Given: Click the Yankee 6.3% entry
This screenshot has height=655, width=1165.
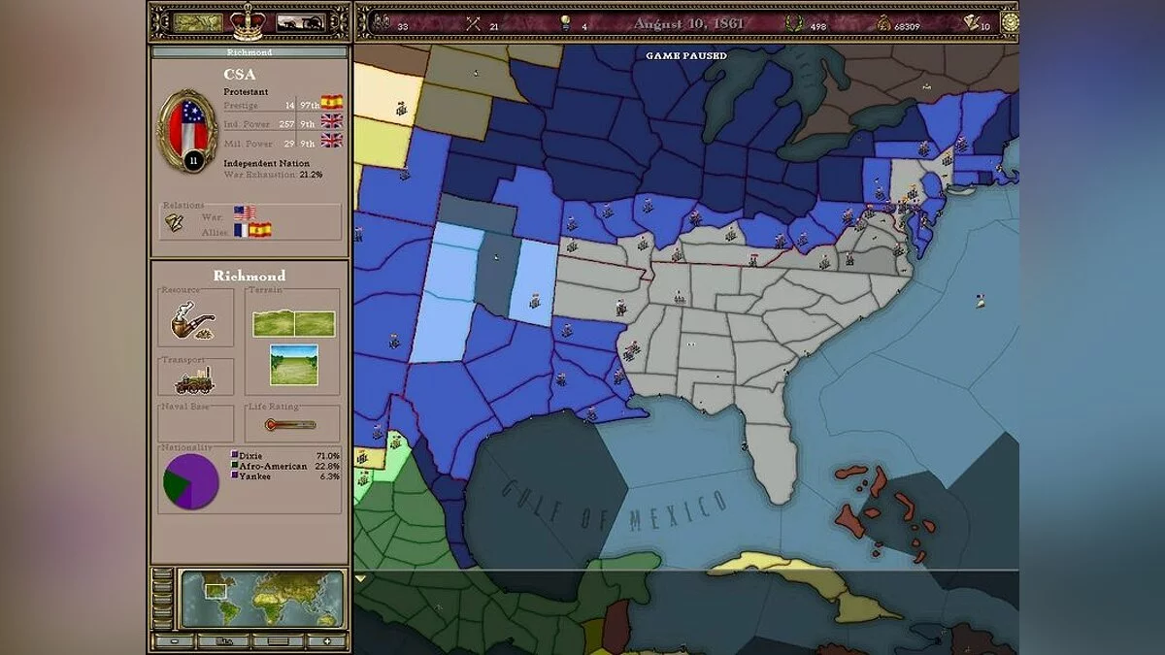Looking at the screenshot, I should pyautogui.click(x=290, y=476).
